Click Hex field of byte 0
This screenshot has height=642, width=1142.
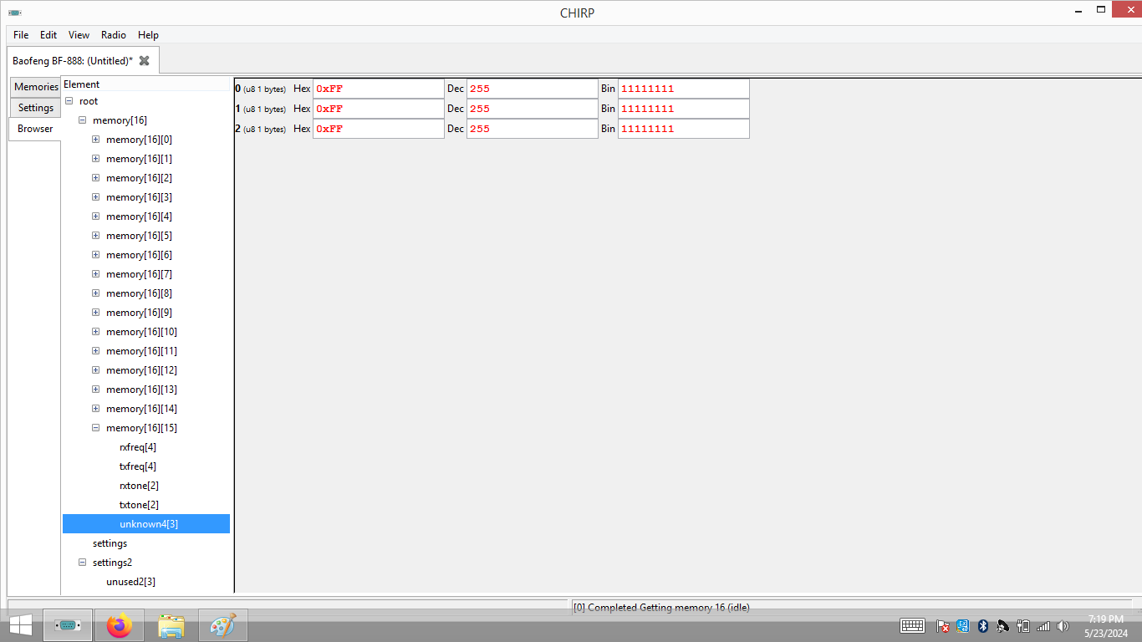[x=379, y=89]
